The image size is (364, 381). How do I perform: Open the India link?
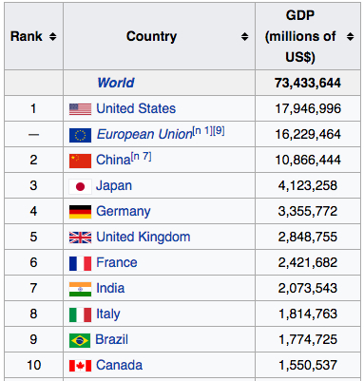[110, 288]
